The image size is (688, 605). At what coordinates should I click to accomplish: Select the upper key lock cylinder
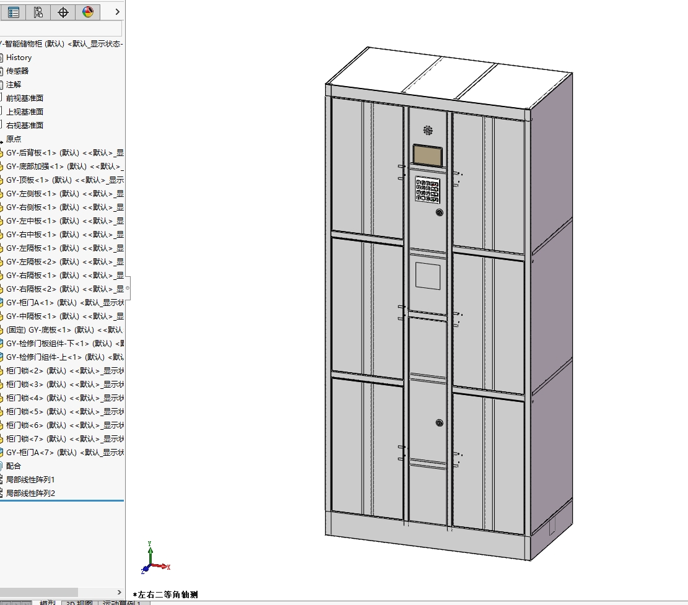coord(439,213)
